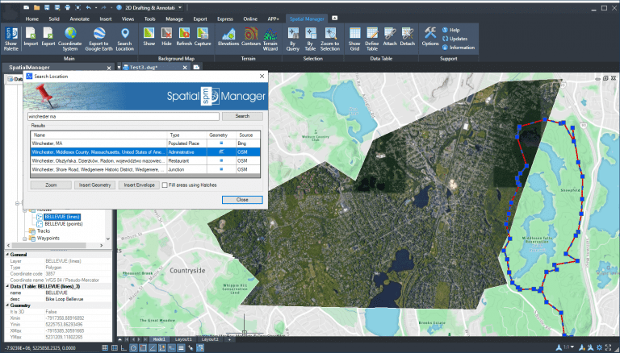This screenshot has height=353, width=620.
Task: Switch to the Express ribbon tab
Action: pyautogui.click(x=225, y=19)
